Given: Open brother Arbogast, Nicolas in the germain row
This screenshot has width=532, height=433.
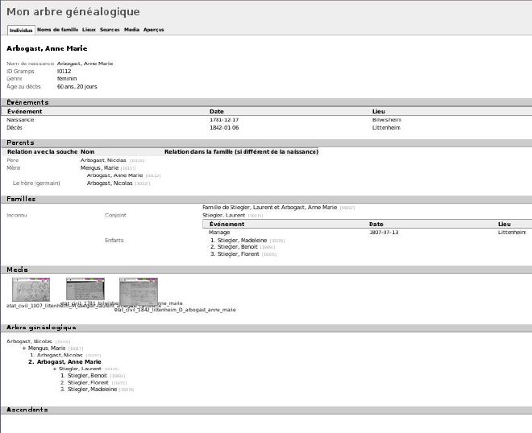Looking at the screenshot, I should coord(110,183).
